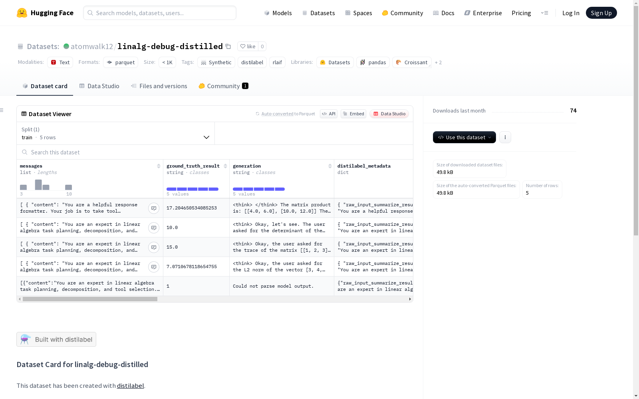Open Spaces in the top navigation
The image size is (639, 399).
tap(359, 13)
